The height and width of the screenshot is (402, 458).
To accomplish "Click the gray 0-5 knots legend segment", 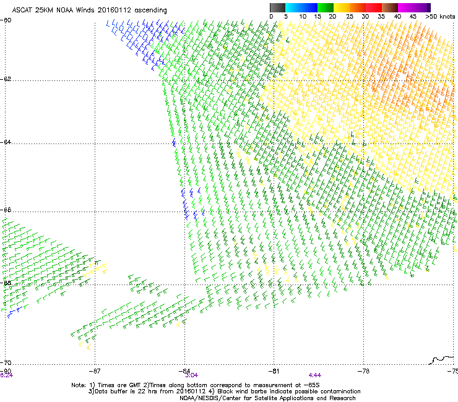I will 277,7.
